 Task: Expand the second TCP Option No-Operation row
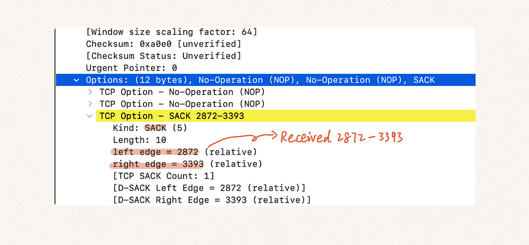point(90,104)
